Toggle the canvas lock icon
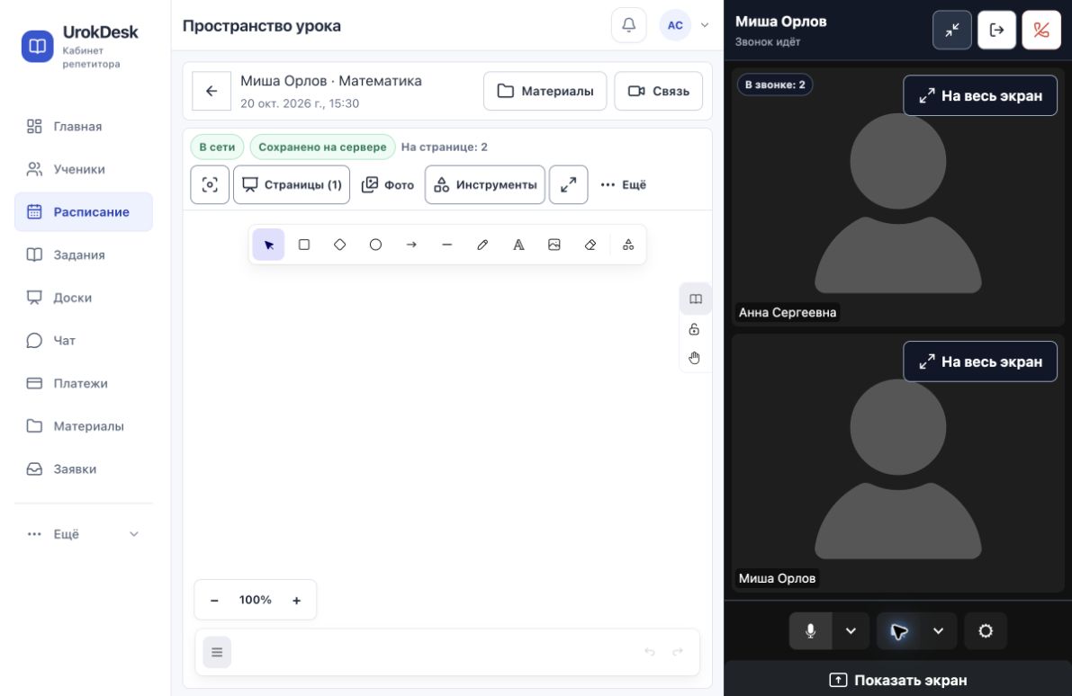The image size is (1072, 696). pos(694,329)
